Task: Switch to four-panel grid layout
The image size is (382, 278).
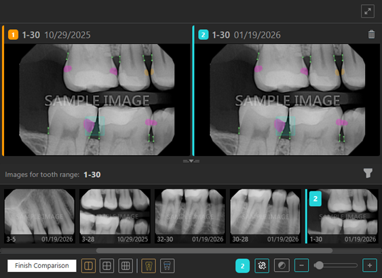Action: coord(107,266)
